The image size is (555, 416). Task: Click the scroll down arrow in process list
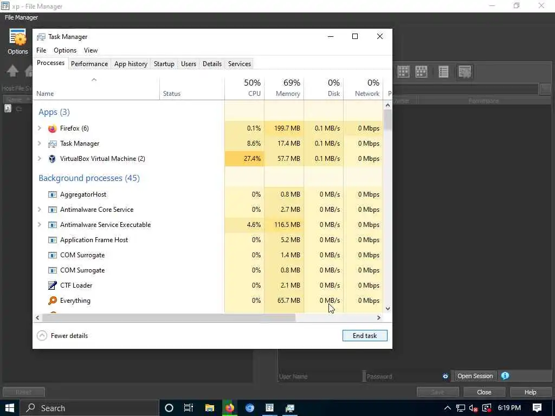pyautogui.click(x=388, y=308)
